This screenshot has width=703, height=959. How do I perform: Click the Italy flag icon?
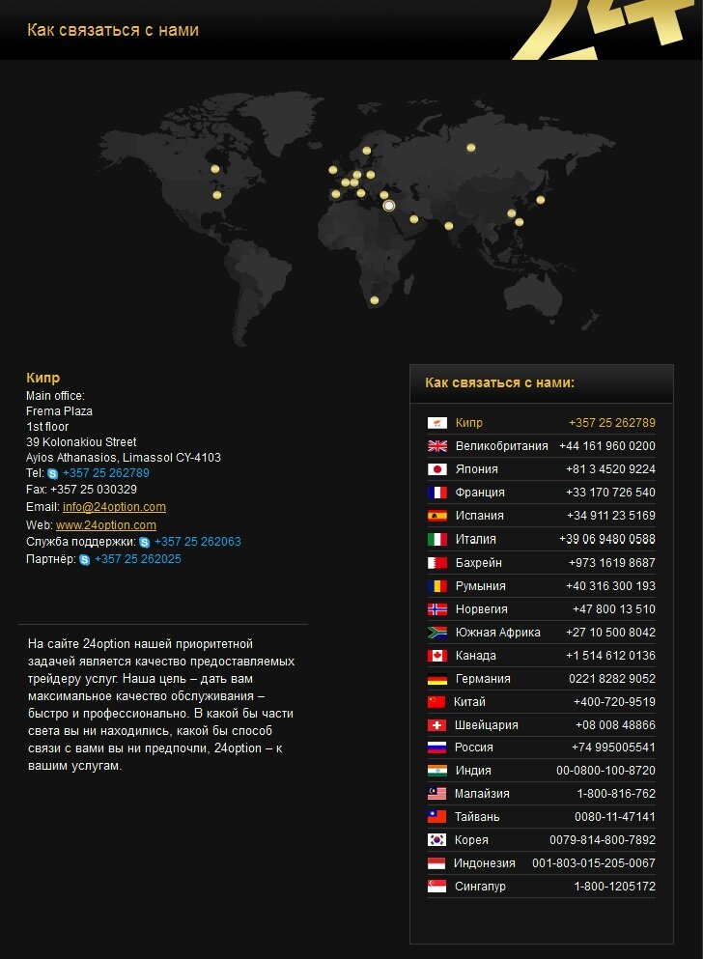click(437, 539)
